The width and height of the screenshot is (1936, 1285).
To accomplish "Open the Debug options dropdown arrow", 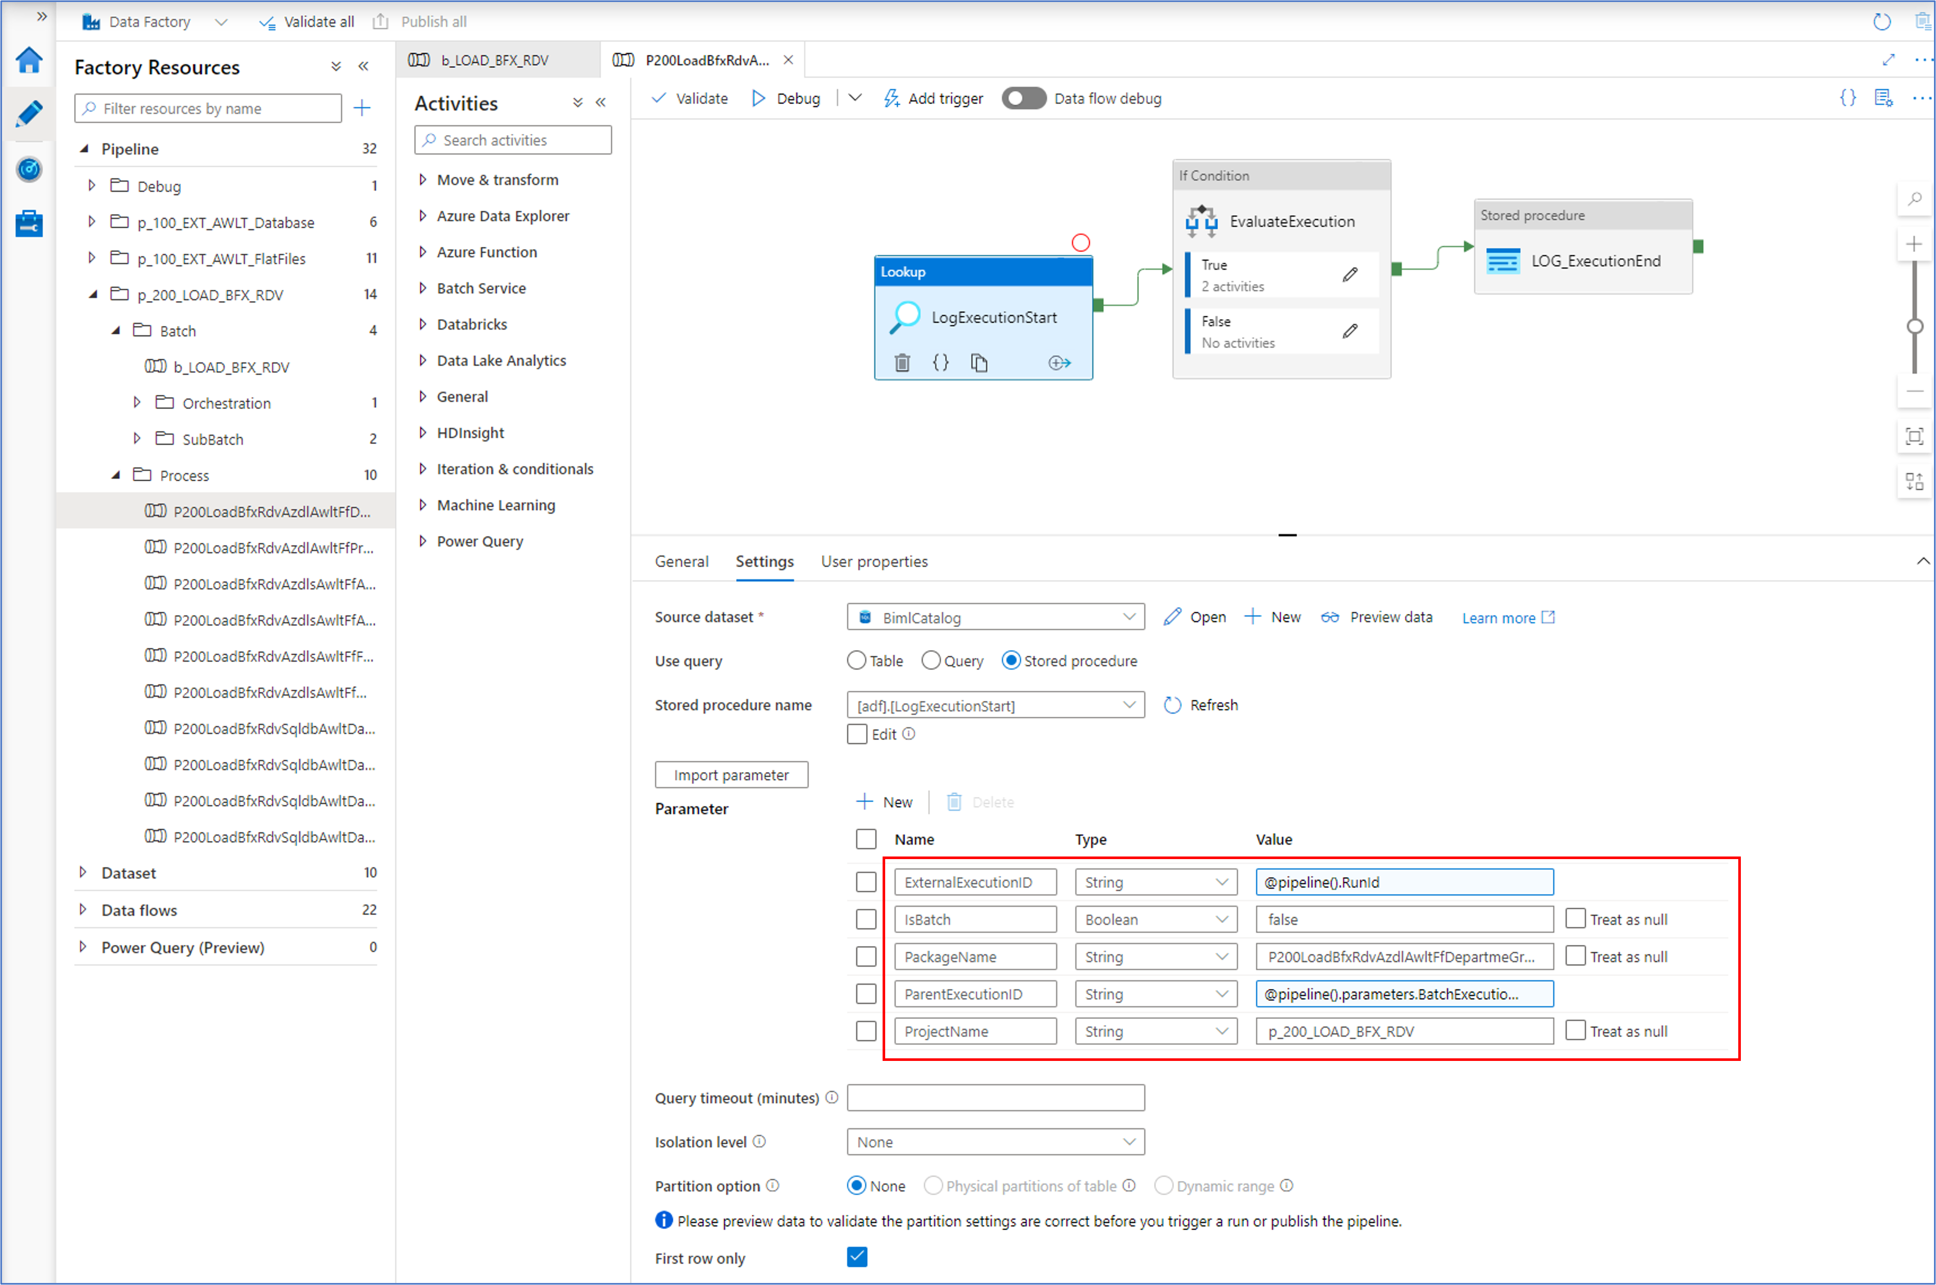I will tap(855, 98).
